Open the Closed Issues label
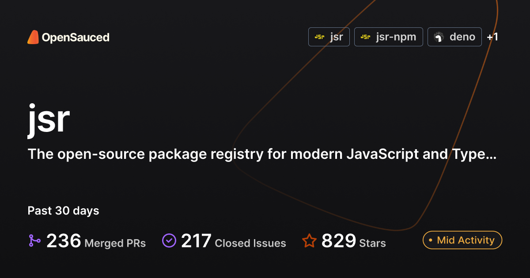Image resolution: width=530 pixels, height=278 pixels. coord(250,243)
